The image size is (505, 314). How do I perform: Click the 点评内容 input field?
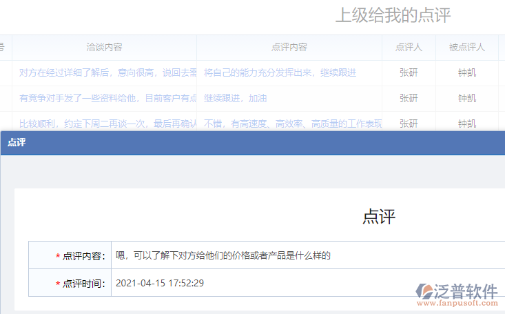pyautogui.click(x=308, y=255)
